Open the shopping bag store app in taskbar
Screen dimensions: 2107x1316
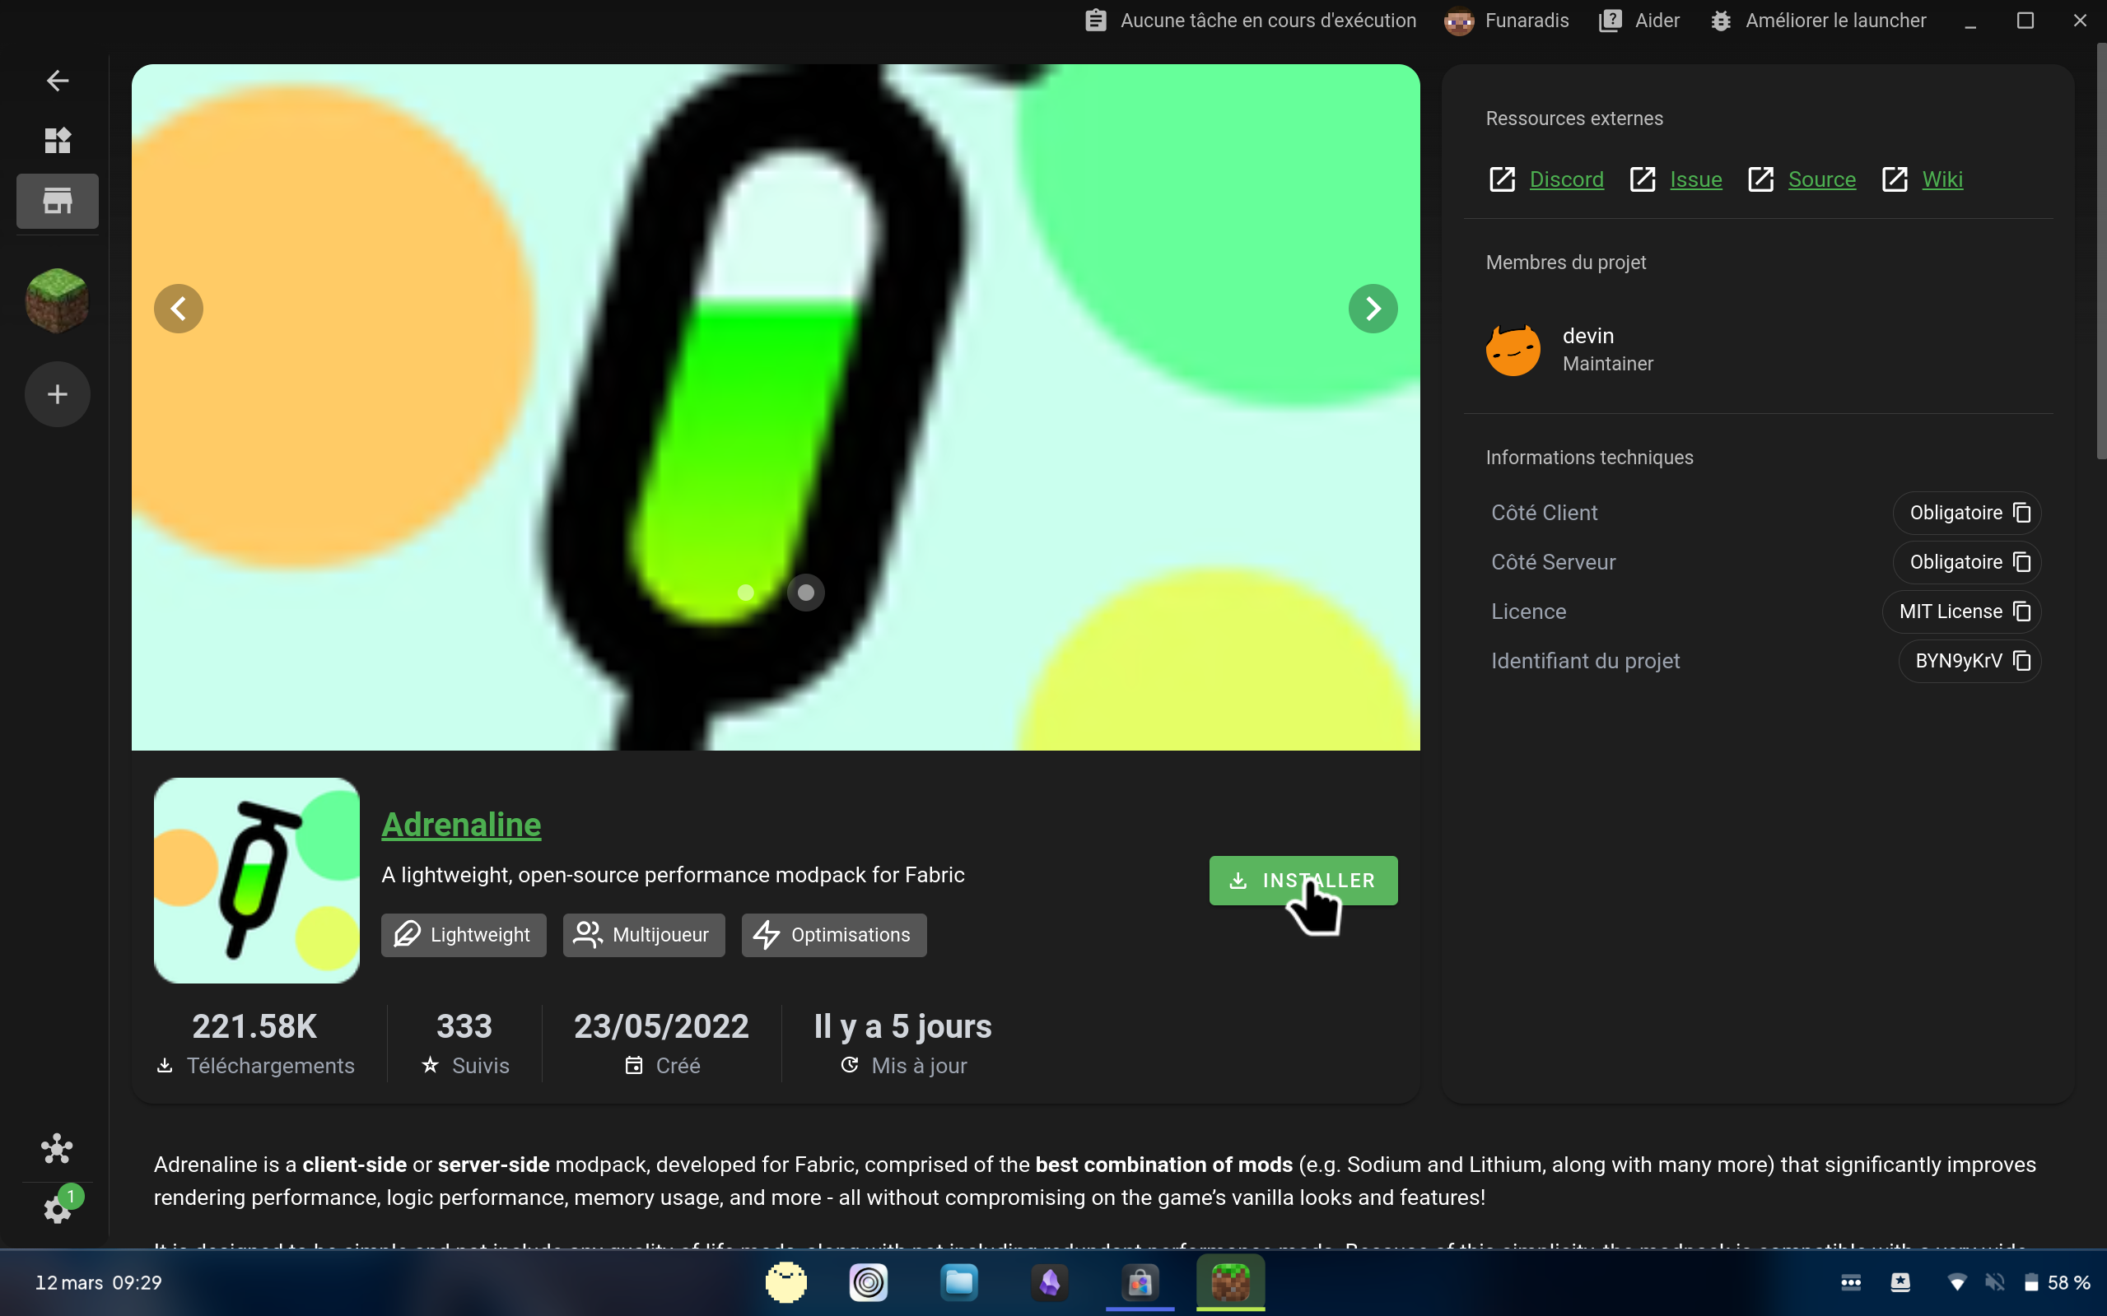click(x=1140, y=1282)
